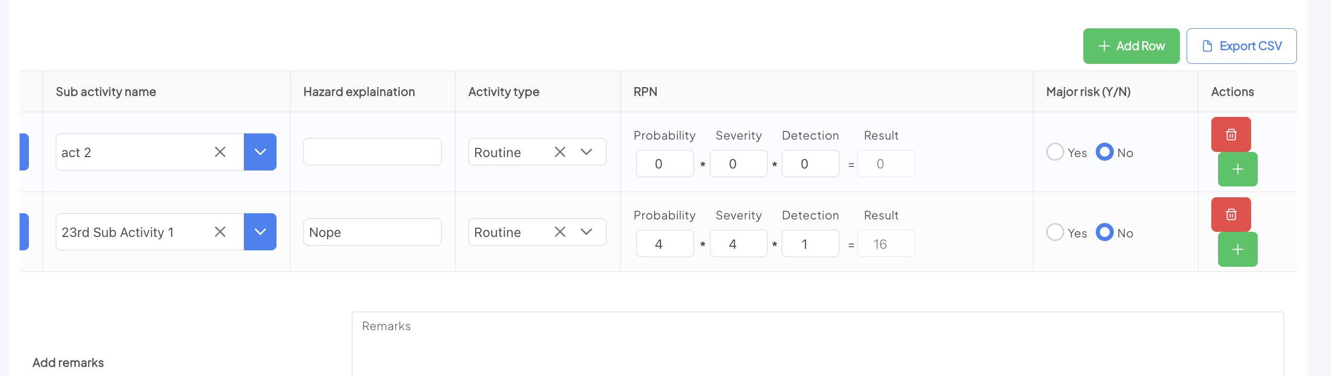Select No for major risk in act 2 row
This screenshot has width=1331, height=376.
[x=1104, y=152]
